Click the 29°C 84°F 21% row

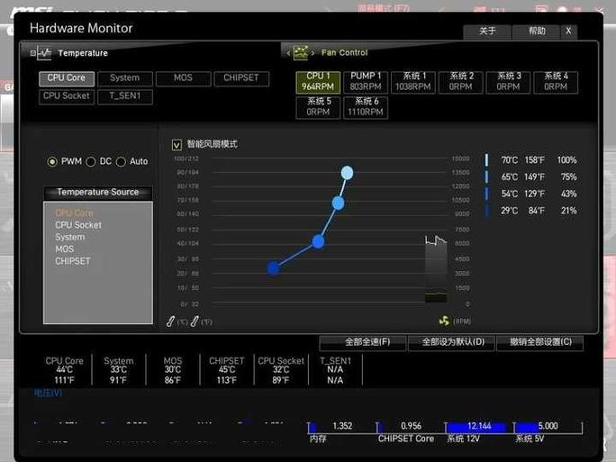point(531,211)
